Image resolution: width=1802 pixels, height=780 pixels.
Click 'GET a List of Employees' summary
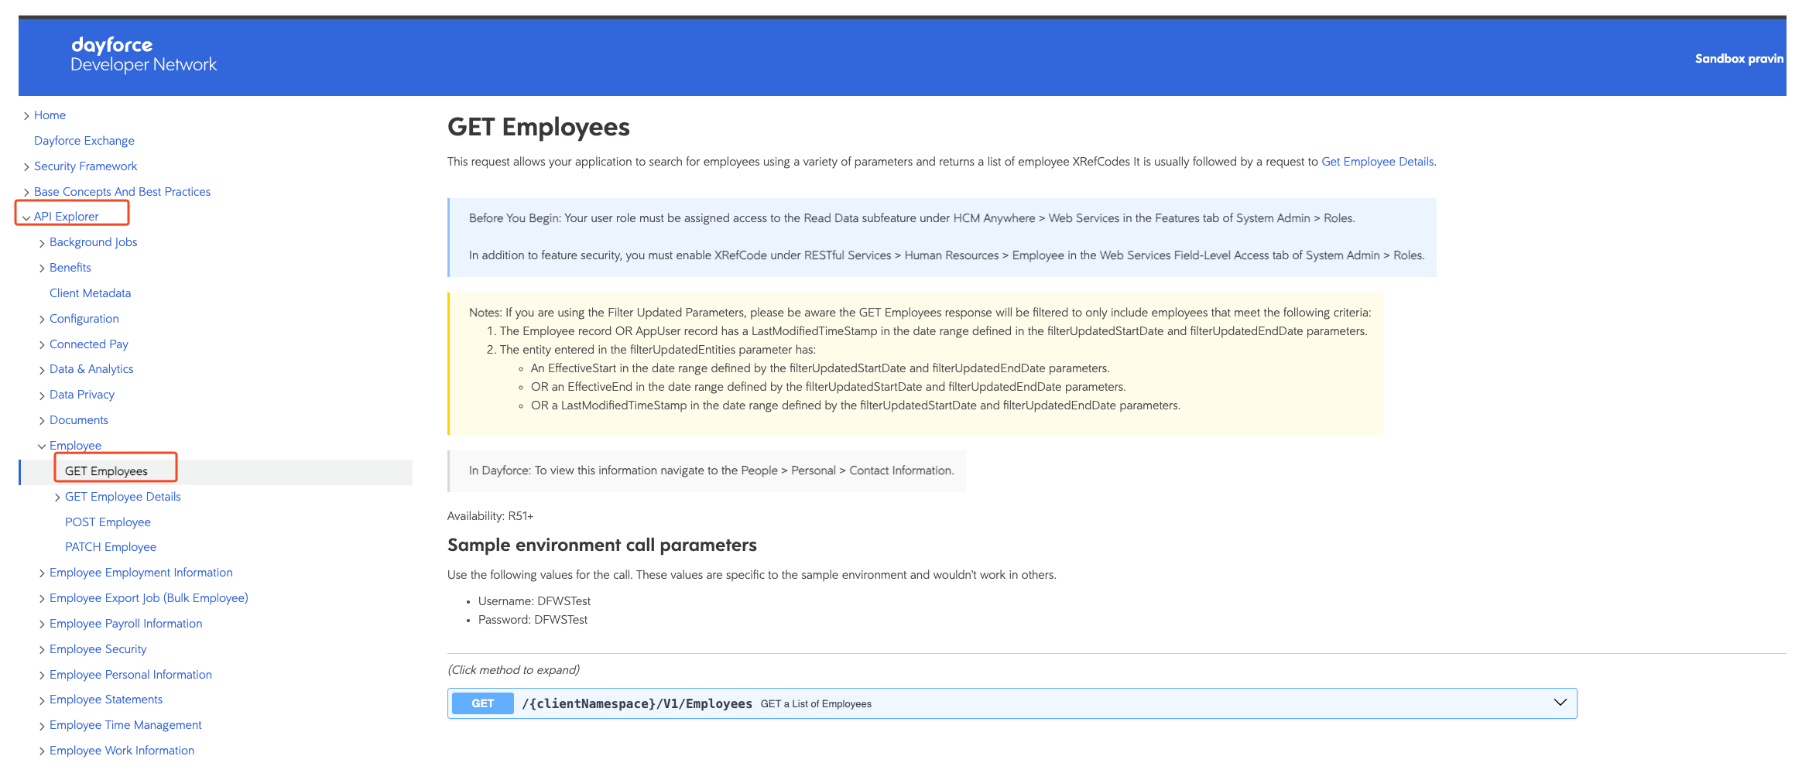pyautogui.click(x=816, y=704)
